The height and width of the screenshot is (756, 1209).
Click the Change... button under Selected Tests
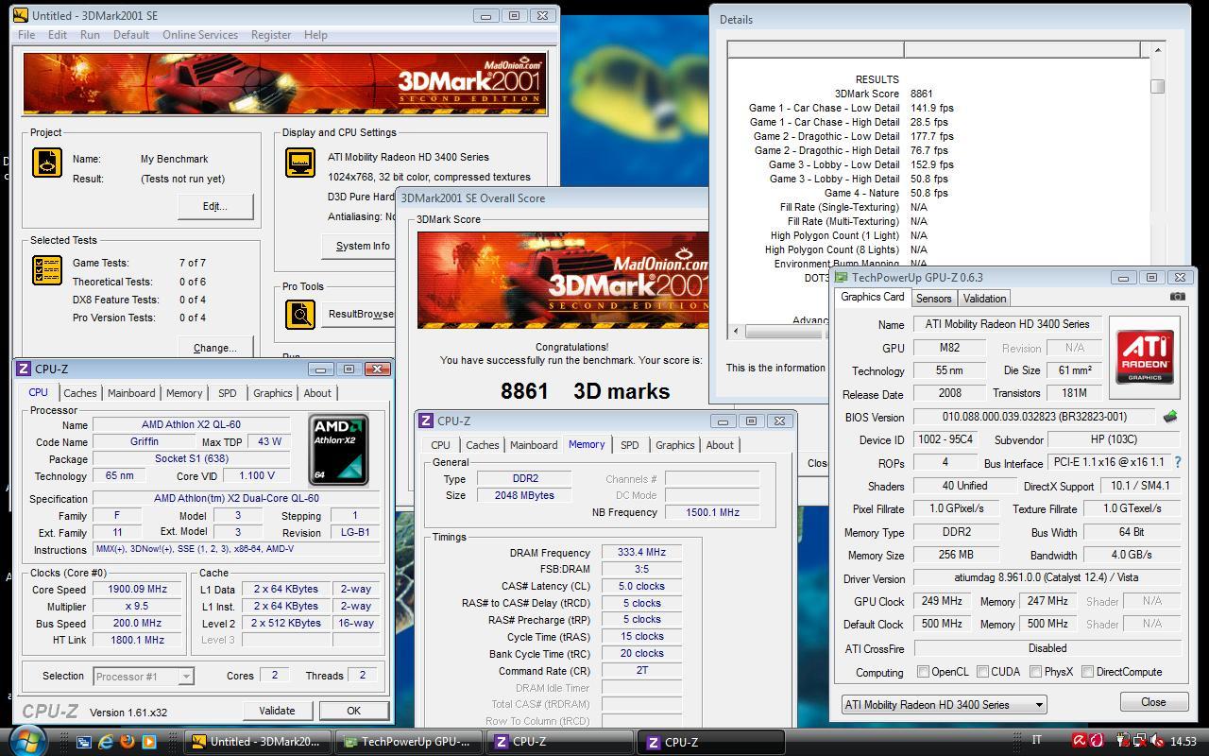(x=214, y=348)
